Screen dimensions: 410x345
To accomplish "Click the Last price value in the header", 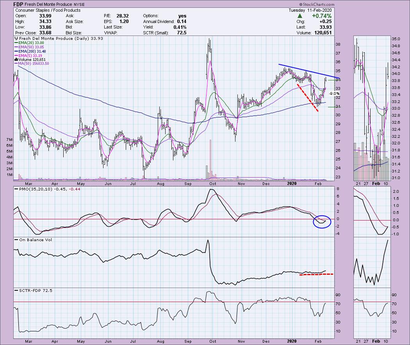I will (326, 27).
